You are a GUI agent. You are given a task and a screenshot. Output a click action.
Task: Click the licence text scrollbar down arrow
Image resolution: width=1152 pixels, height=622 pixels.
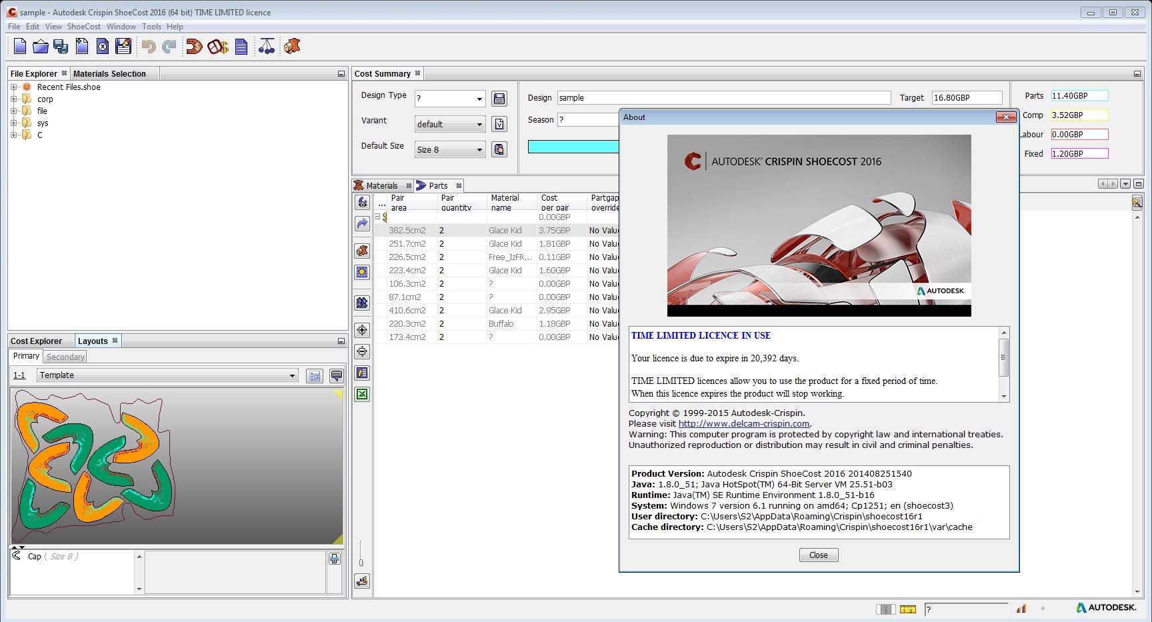coord(1004,397)
